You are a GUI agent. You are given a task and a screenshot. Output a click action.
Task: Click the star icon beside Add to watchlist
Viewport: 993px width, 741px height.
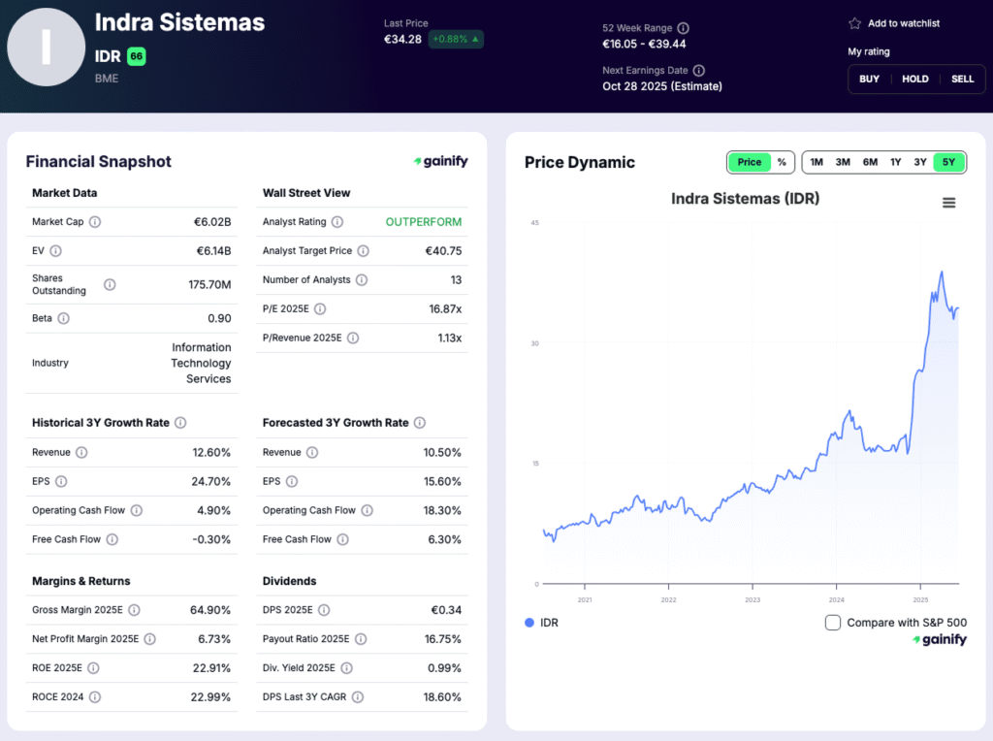[854, 23]
